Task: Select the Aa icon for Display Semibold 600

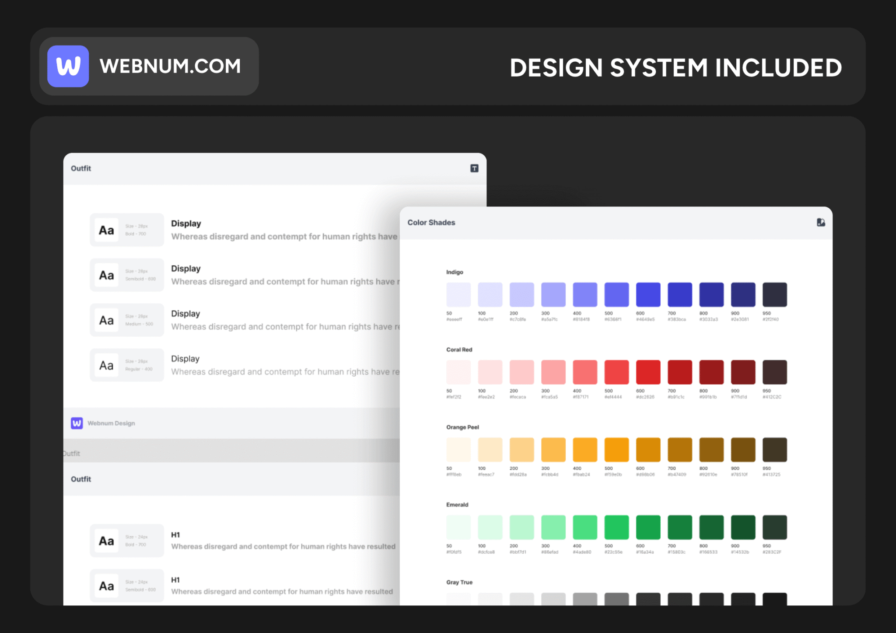Action: [106, 275]
